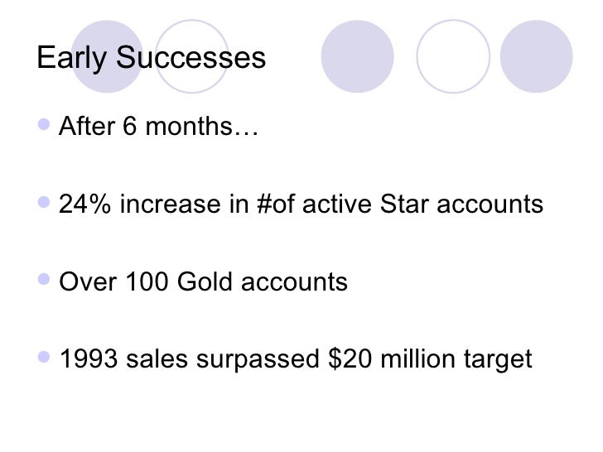The height and width of the screenshot is (452, 603).
Task: Click the middle filled lavender circle
Action: (x=357, y=56)
